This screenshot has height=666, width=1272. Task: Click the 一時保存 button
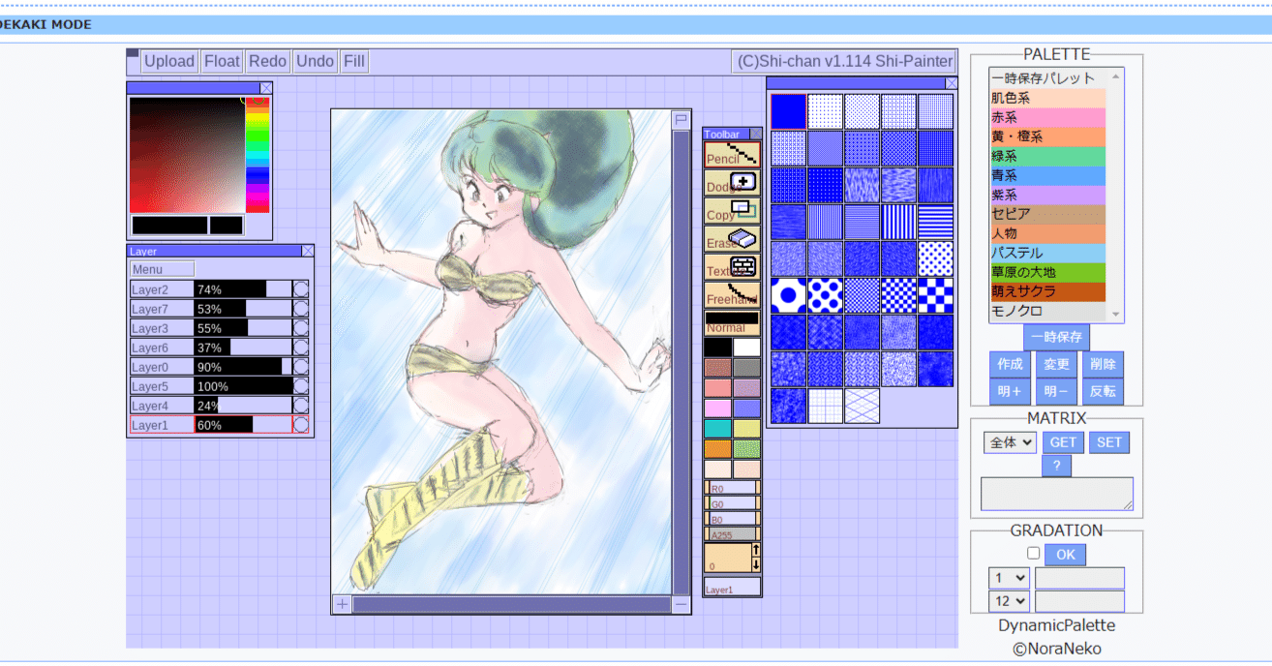click(1056, 337)
